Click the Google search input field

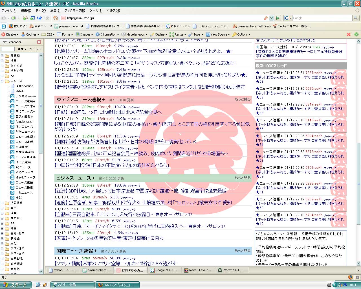click(322, 18)
